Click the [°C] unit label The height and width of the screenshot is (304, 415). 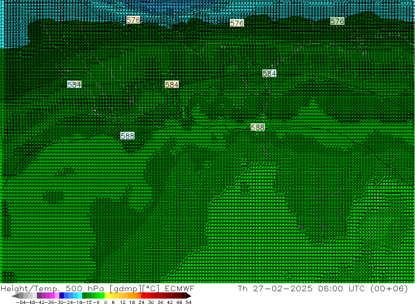point(151,289)
